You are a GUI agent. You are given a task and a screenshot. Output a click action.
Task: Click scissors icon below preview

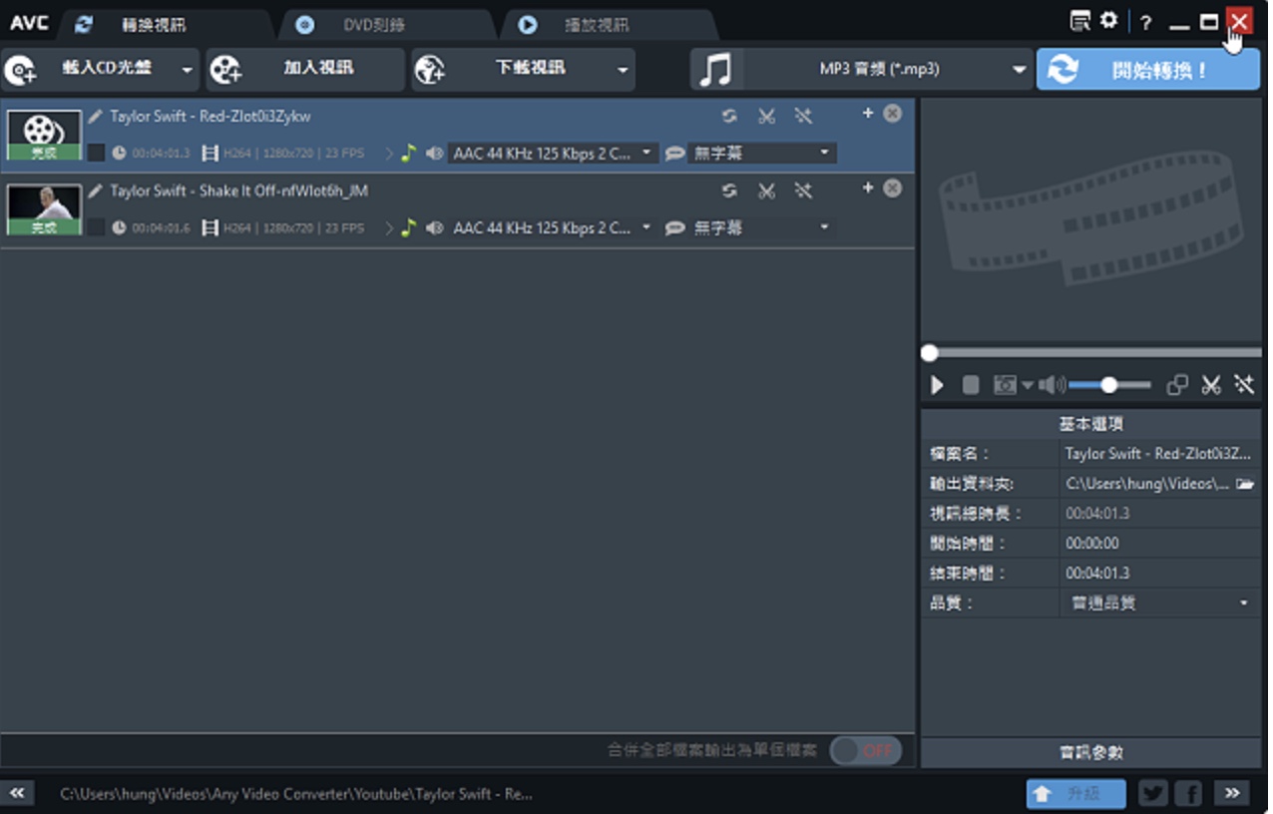1211,385
